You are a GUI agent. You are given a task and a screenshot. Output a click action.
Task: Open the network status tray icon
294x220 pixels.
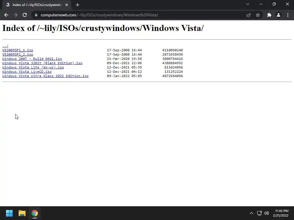click(260, 213)
